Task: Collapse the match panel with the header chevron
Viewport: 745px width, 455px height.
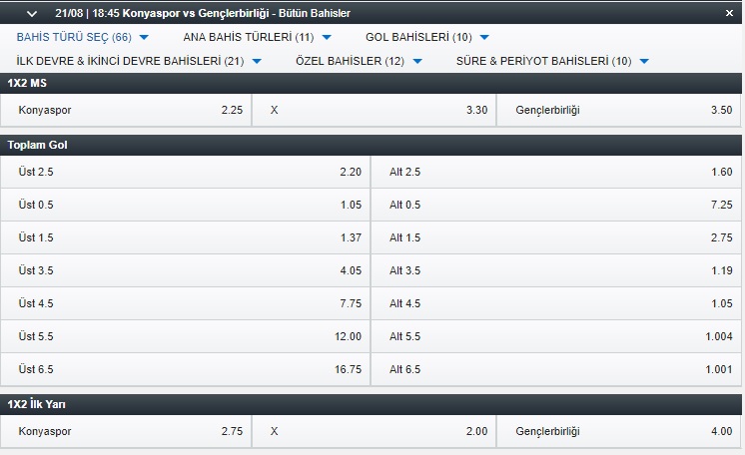Action: [32, 14]
